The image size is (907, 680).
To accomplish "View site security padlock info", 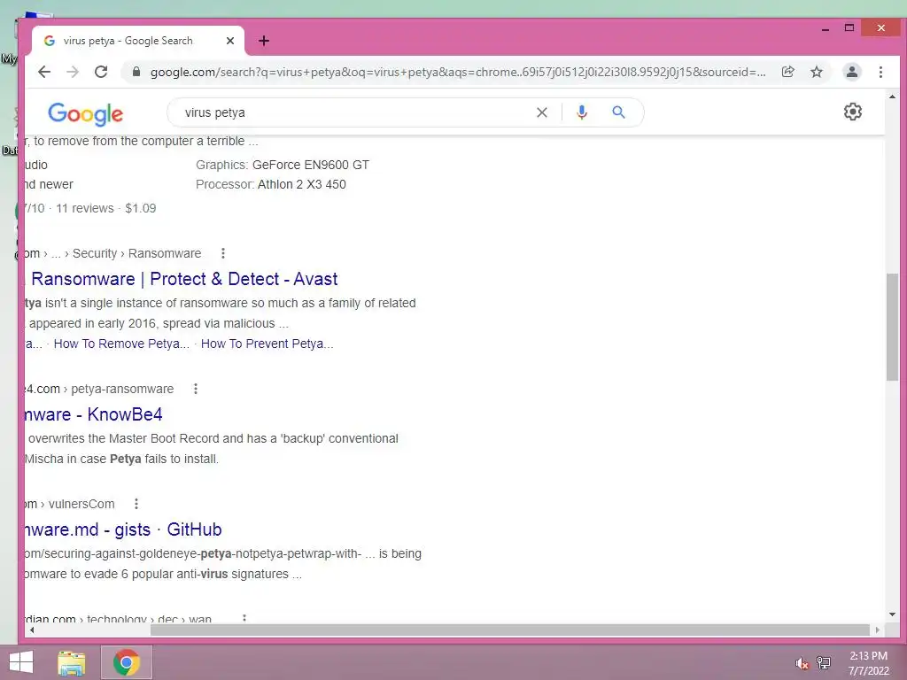I will coord(136,72).
